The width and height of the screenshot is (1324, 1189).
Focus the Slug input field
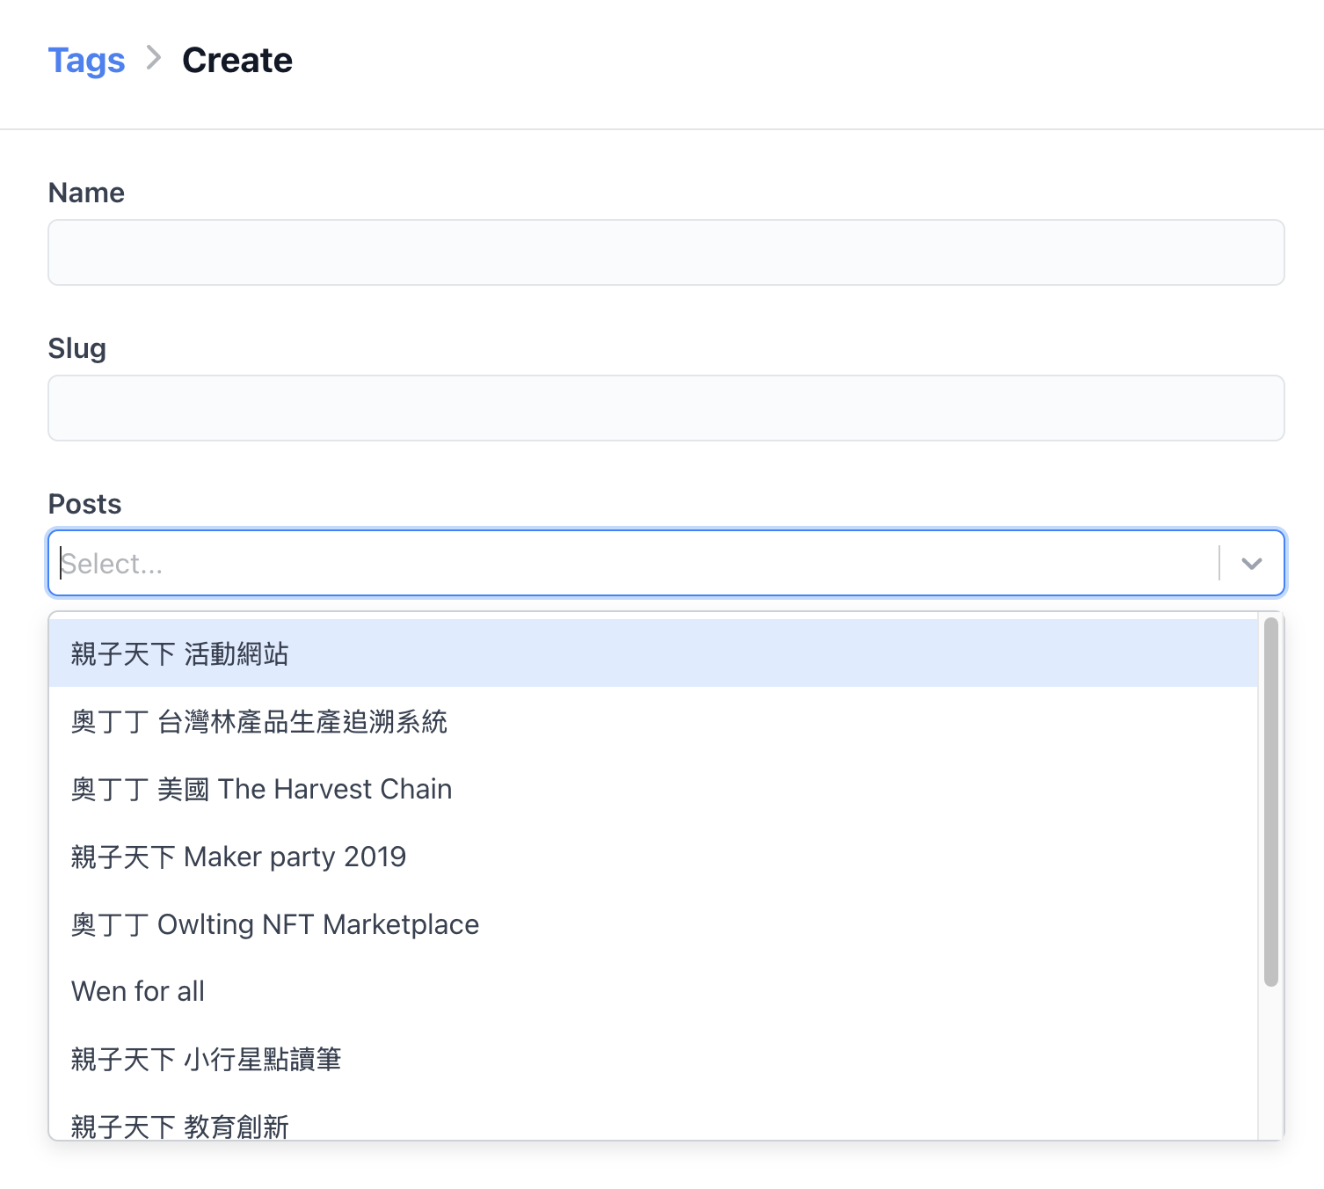666,408
